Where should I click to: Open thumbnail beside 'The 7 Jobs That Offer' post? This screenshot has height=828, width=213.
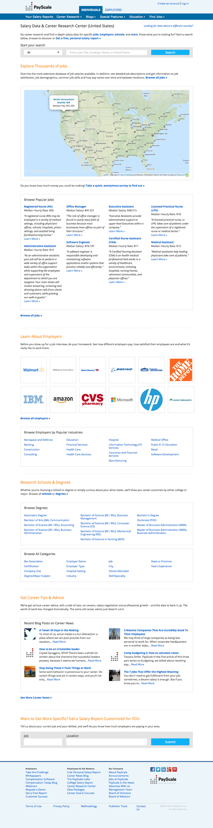pyautogui.click(x=114, y=675)
